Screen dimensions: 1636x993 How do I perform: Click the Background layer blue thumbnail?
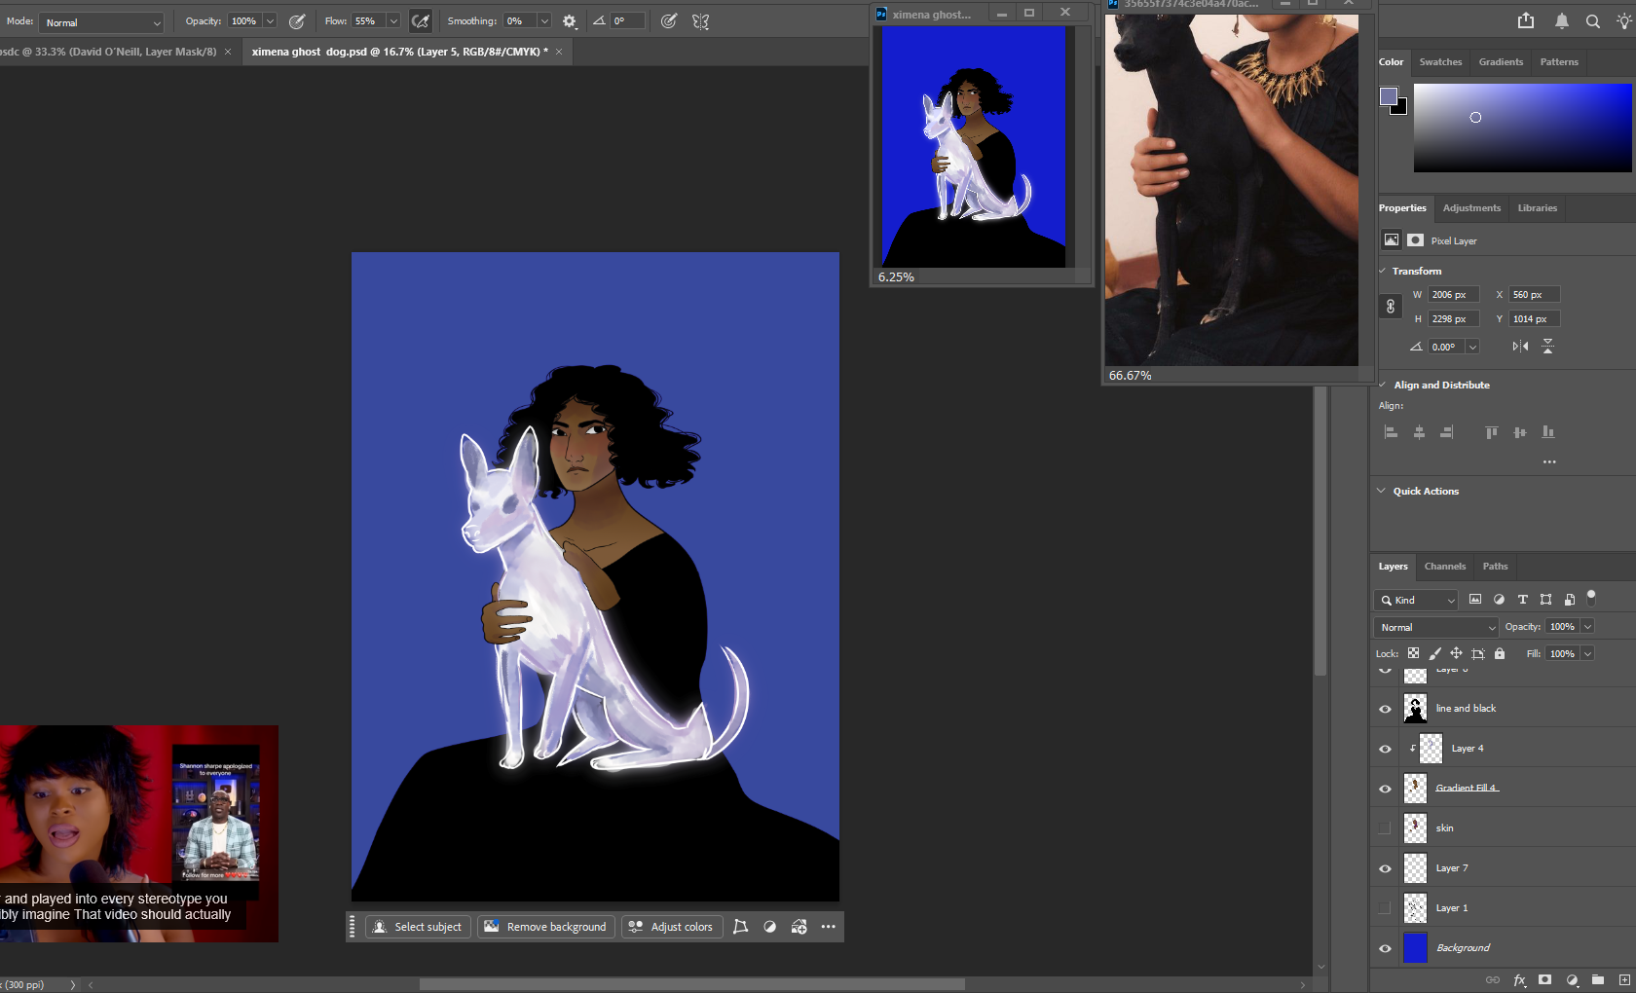(1415, 948)
